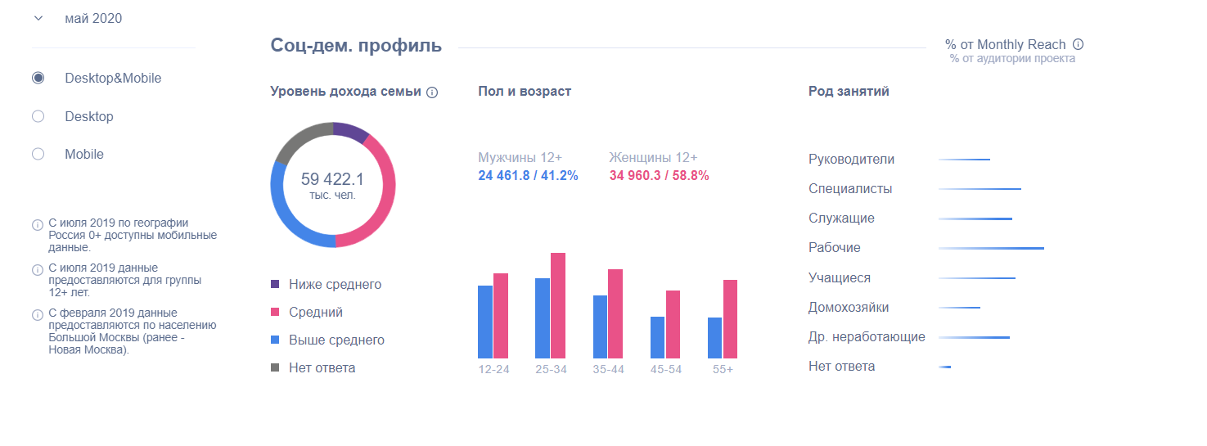
Task: Click gray Нет ответа legend swatch
Action: 275,368
